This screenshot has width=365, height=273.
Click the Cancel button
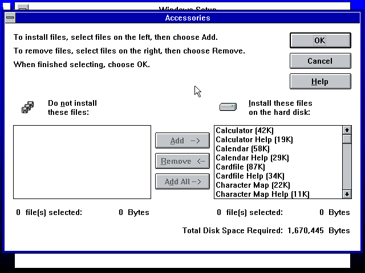click(321, 61)
